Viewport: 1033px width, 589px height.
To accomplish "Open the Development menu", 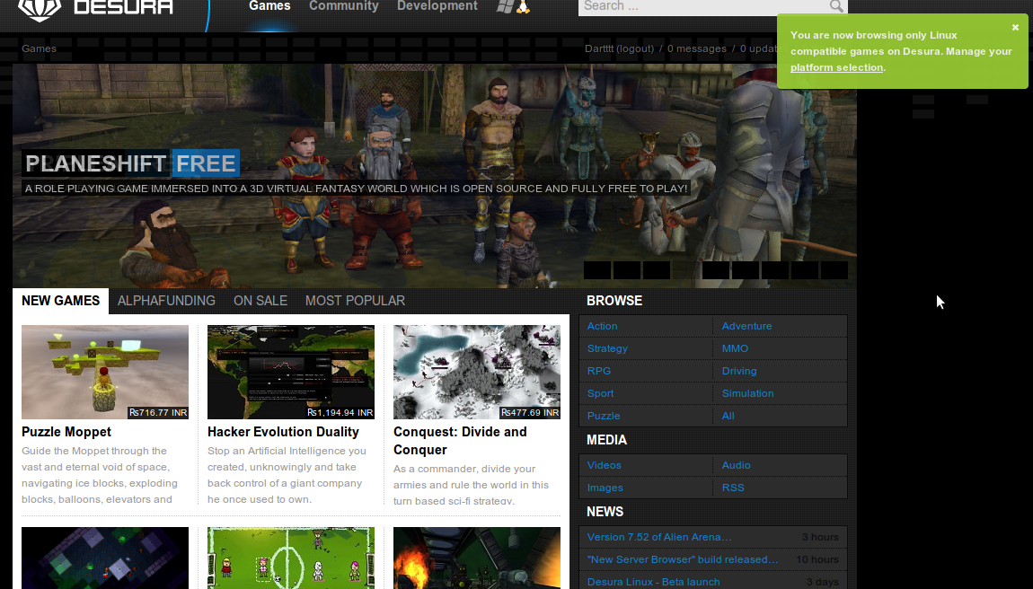I will (x=437, y=6).
